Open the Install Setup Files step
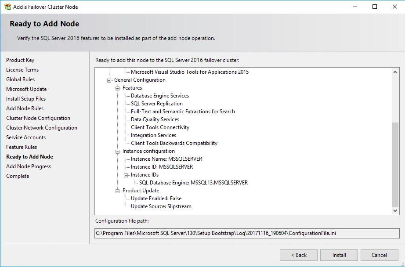The height and width of the screenshot is (267, 405). (26, 99)
